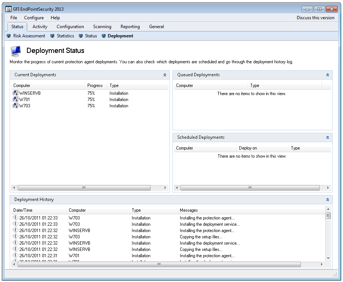343x282 pixels.
Task: Open the Risk Assessment sub-tab
Action: pyautogui.click(x=29, y=36)
